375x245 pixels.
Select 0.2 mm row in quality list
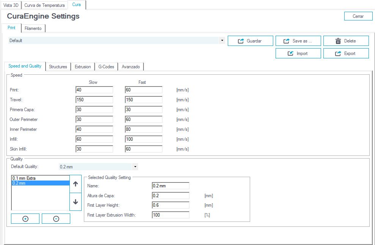pos(41,183)
